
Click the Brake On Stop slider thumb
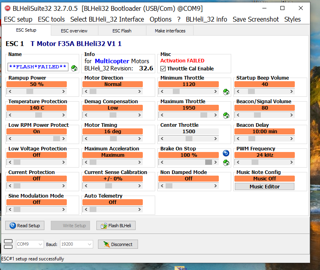click(208, 162)
